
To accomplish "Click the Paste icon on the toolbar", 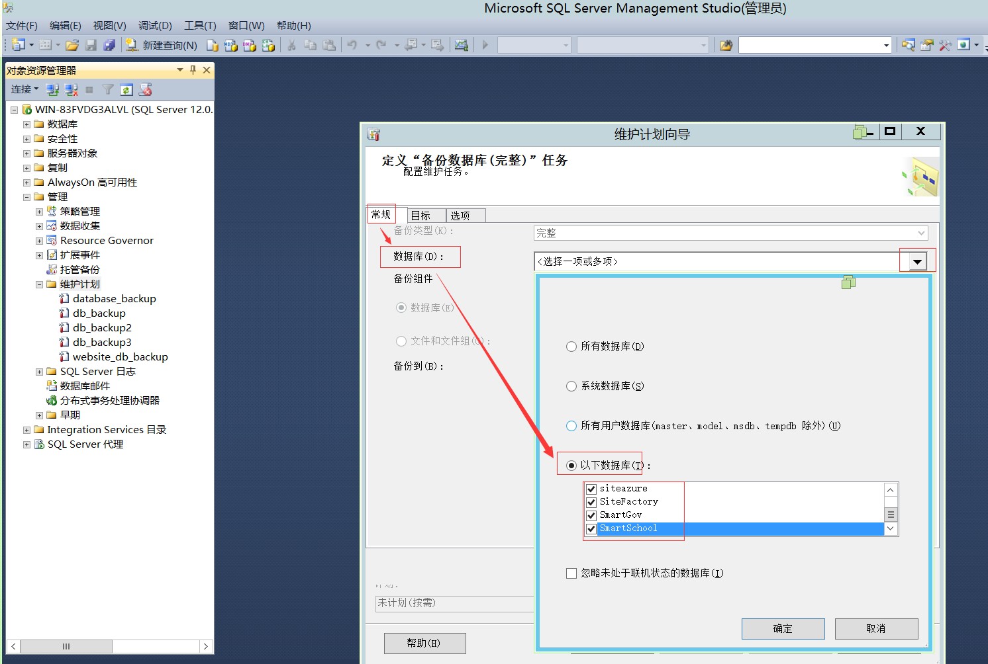I will (x=329, y=44).
